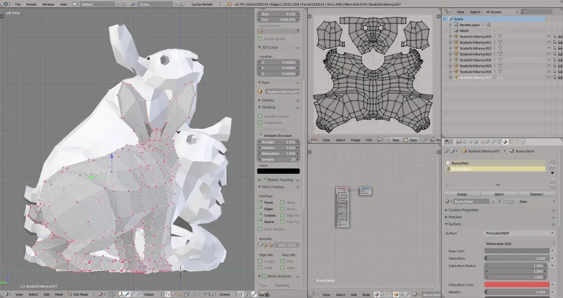This screenshot has width=563, height=298.
Task: Adjust the Strength slider value 1.000
Action: pyautogui.click(x=278, y=142)
